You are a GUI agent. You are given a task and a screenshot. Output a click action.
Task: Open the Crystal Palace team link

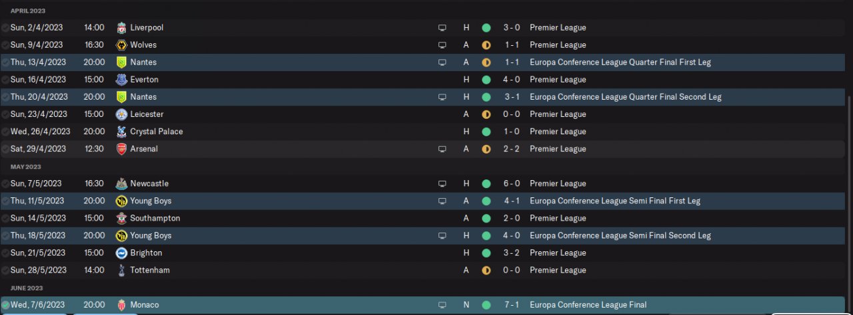click(157, 132)
